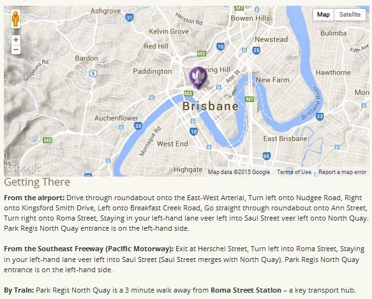Screen dimensions: 372x299
Task: Click the Brisbane city label
Action: click(211, 106)
